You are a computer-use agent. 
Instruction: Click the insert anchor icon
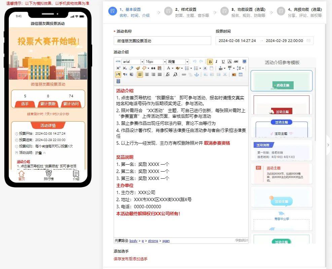click(x=197, y=75)
